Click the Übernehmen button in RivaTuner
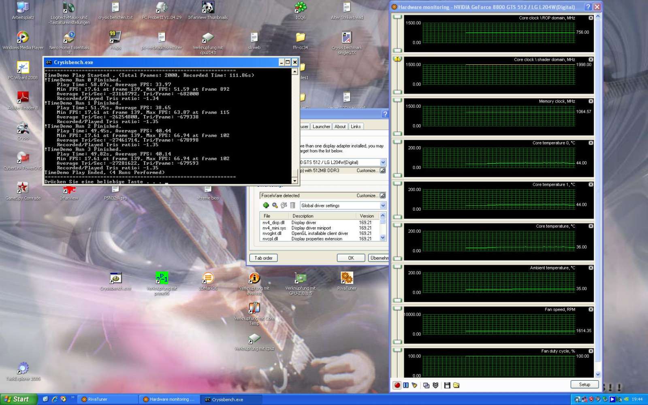The image size is (648, 405). (x=379, y=258)
